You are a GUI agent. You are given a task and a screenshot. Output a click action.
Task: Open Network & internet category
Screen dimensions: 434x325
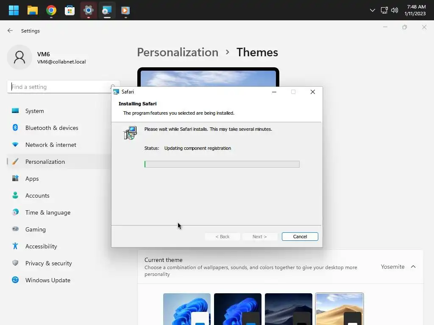point(59,145)
